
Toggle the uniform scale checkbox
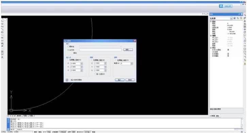click(x=95, y=74)
